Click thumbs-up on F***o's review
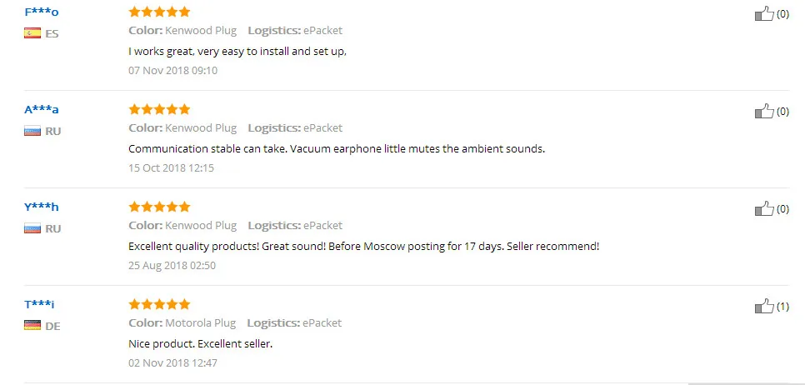 pos(764,14)
